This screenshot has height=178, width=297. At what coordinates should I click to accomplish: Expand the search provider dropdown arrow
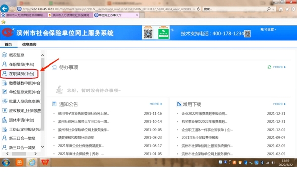click(x=273, y=9)
